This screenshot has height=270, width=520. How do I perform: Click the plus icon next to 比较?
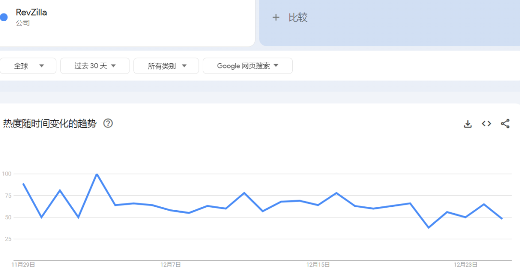pyautogui.click(x=276, y=17)
